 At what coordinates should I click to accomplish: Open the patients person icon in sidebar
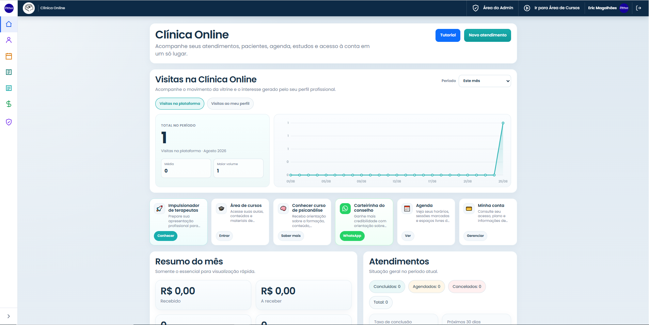click(9, 40)
